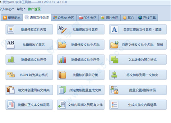Click the RSS icon on 最新动态 tab
Image resolution: width=171 pixels, height=123 pixels.
5,17
